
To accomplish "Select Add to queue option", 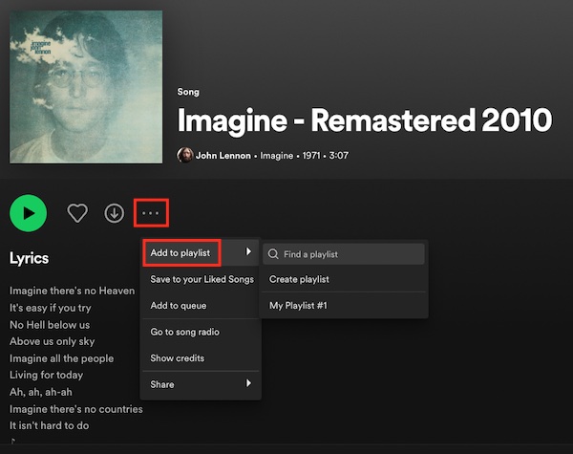I will point(179,305).
